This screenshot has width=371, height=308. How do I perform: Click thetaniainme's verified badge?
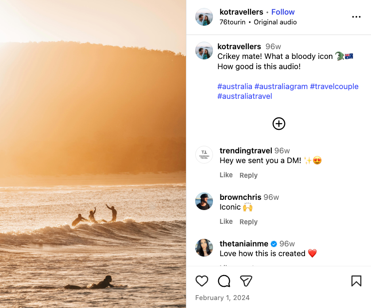[274, 243]
